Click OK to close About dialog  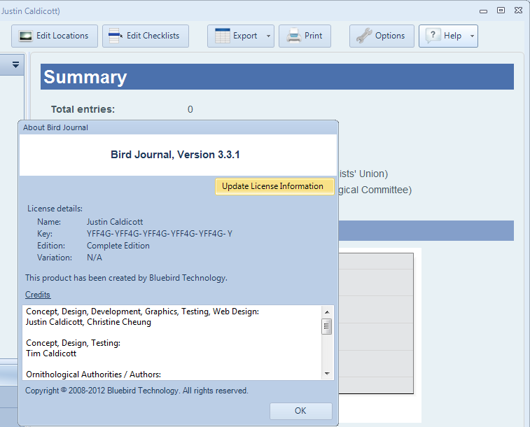click(x=301, y=411)
